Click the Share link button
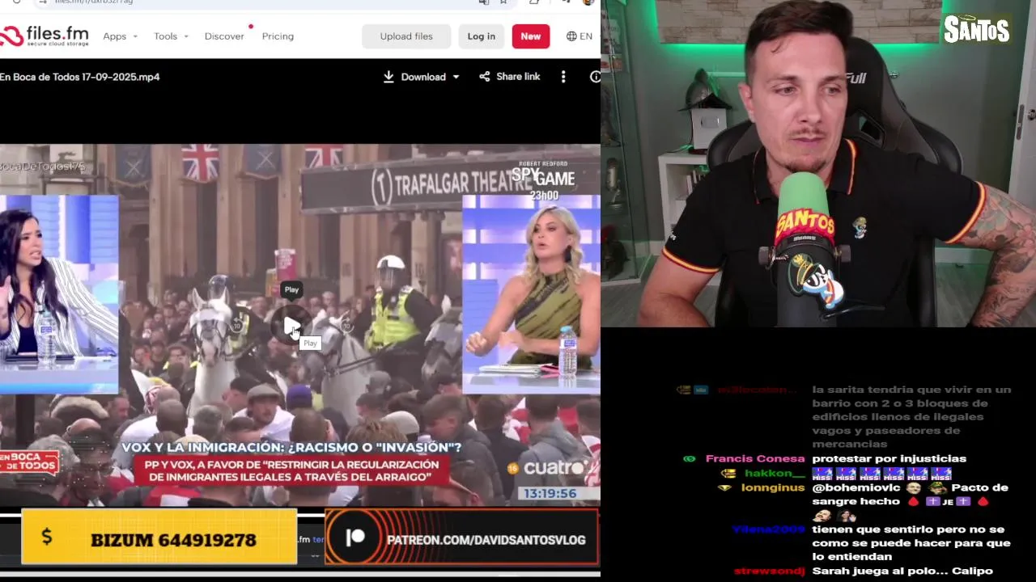This screenshot has height=582, width=1036. pos(509,77)
